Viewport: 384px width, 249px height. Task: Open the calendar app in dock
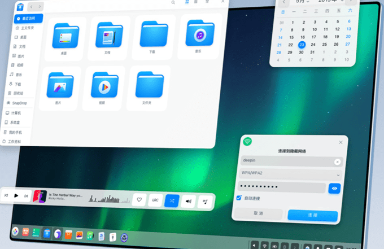112,237
